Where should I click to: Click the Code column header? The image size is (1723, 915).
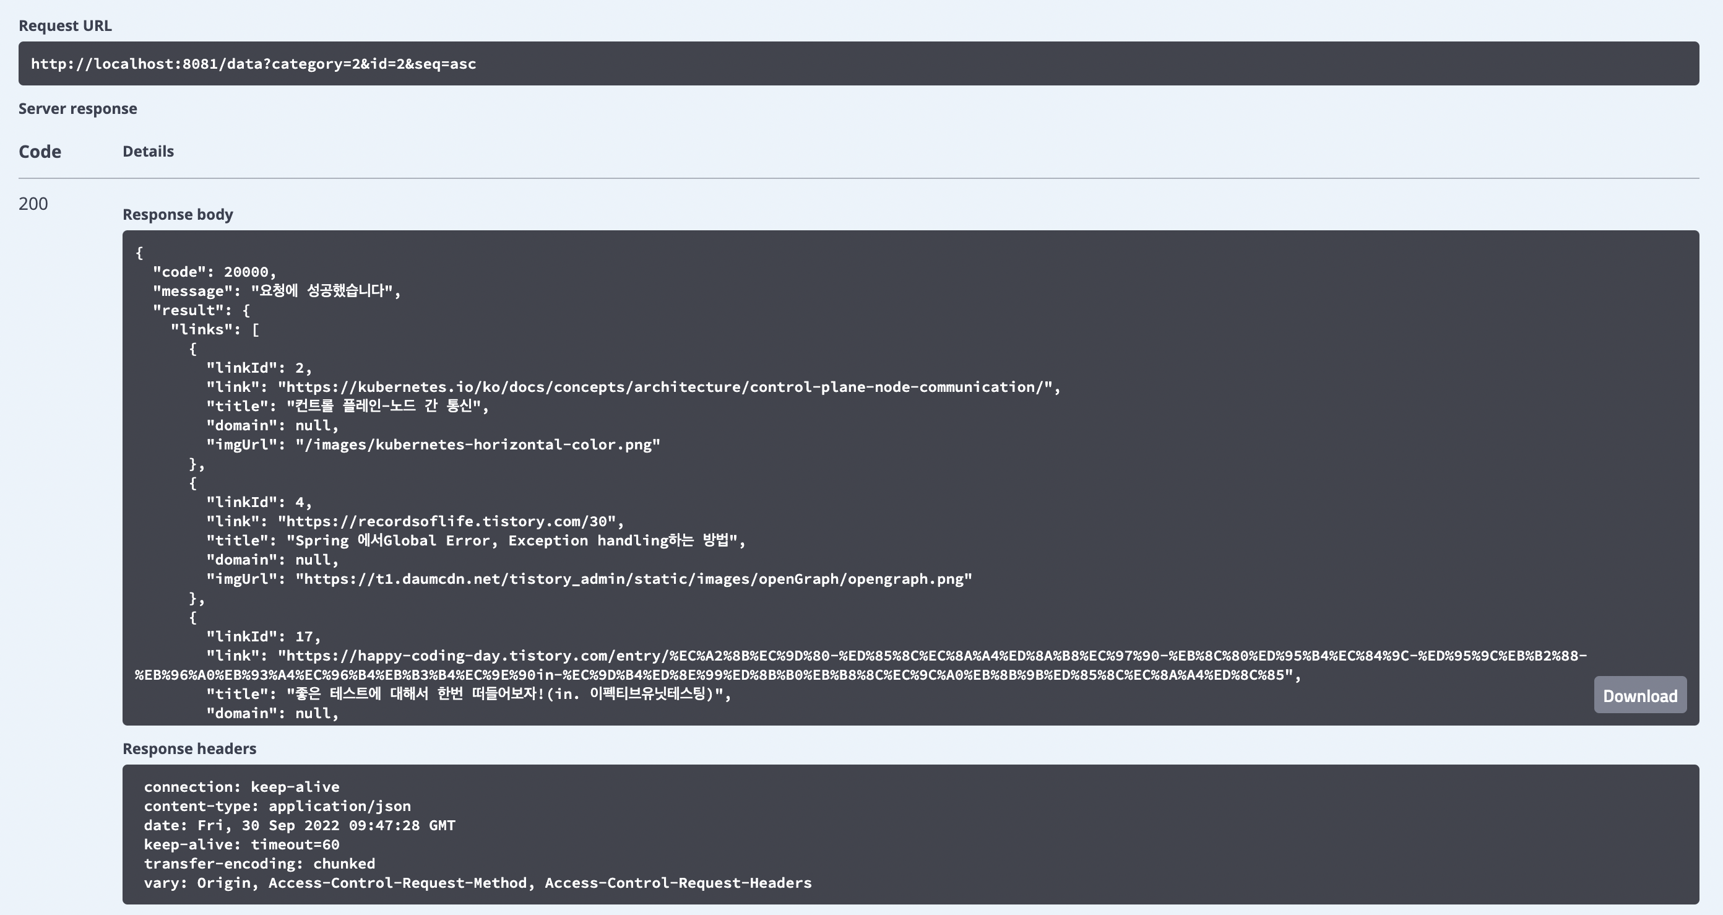(x=40, y=152)
